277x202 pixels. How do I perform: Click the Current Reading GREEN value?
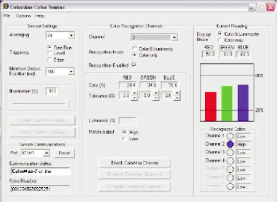(227, 54)
